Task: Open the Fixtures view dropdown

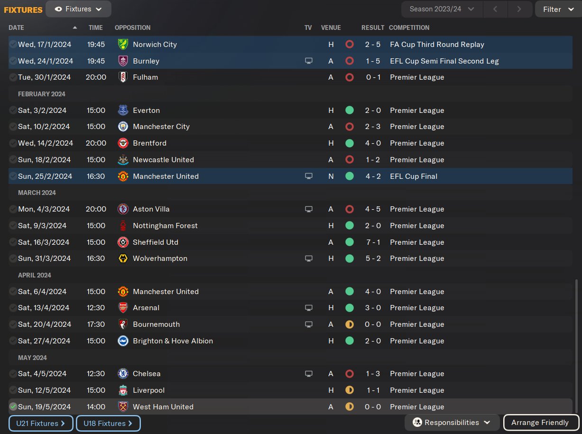Action: coord(79,9)
